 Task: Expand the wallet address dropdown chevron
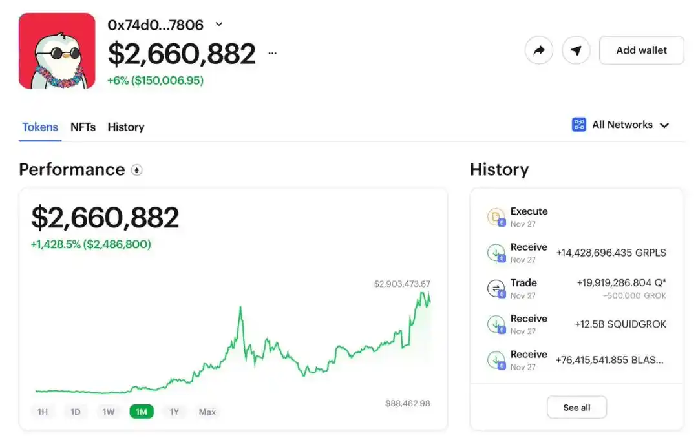coord(218,25)
